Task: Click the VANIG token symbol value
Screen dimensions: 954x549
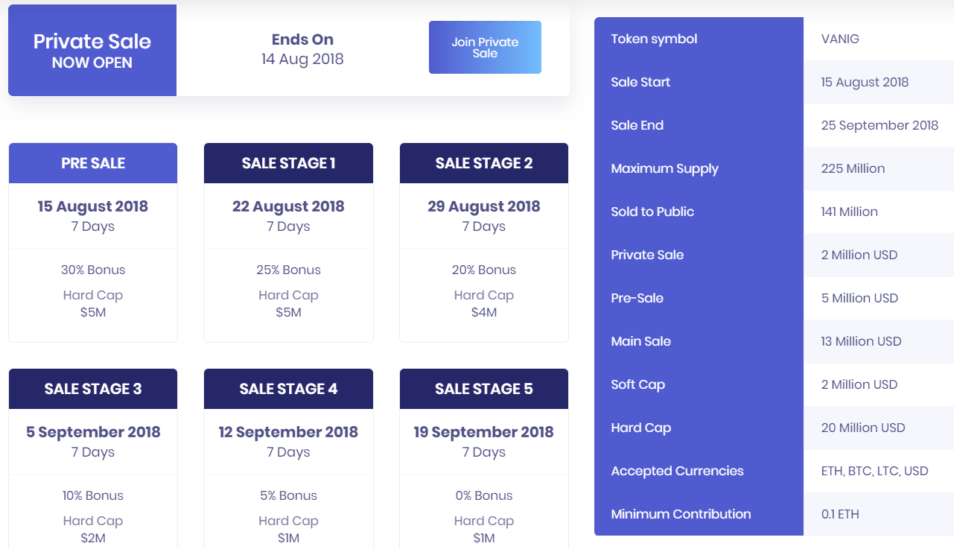Action: [x=840, y=39]
